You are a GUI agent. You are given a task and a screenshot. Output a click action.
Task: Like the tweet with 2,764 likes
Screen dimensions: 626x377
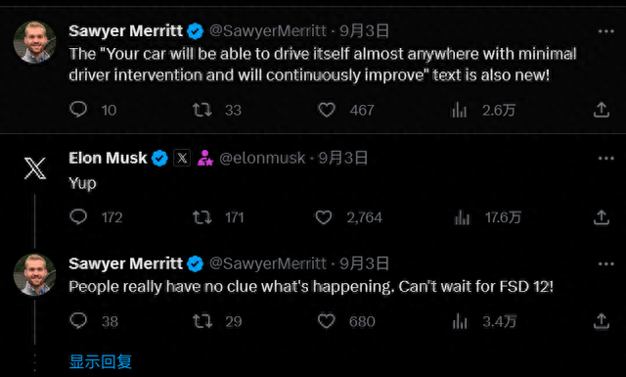point(324,217)
